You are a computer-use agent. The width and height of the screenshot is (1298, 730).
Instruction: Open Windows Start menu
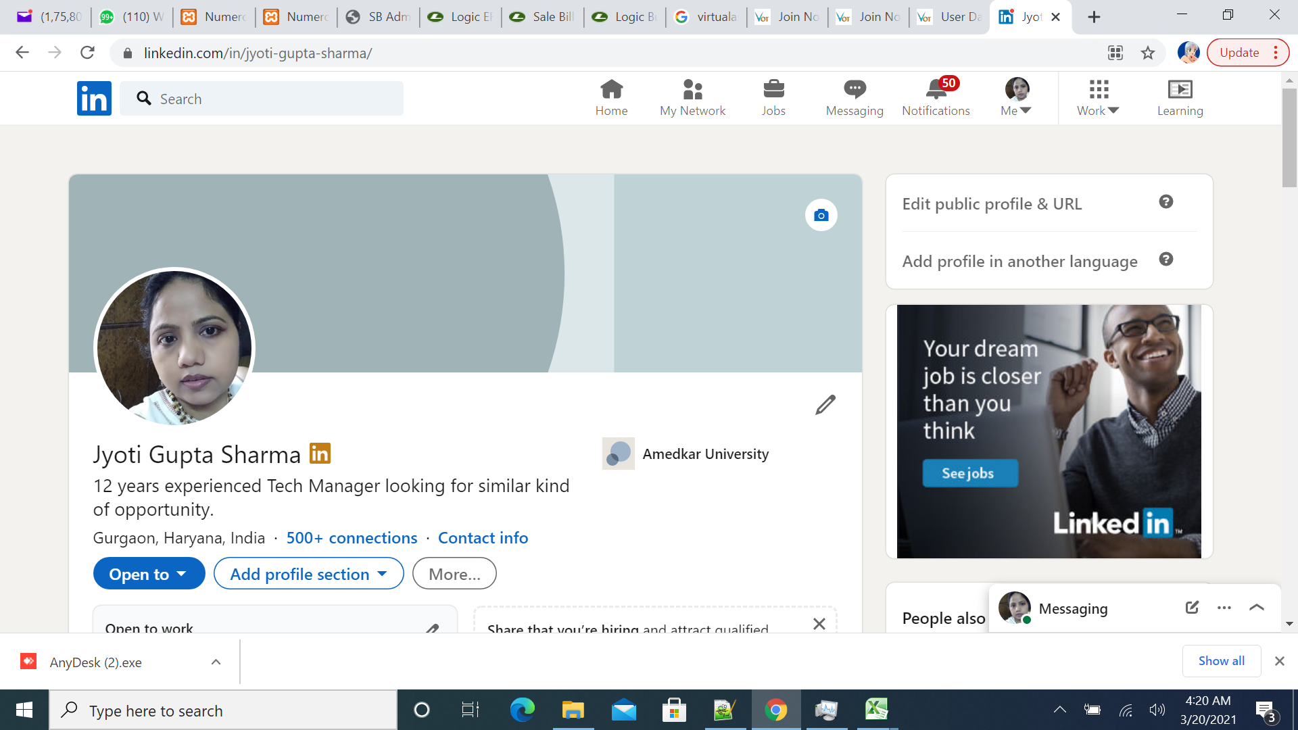[x=24, y=710]
